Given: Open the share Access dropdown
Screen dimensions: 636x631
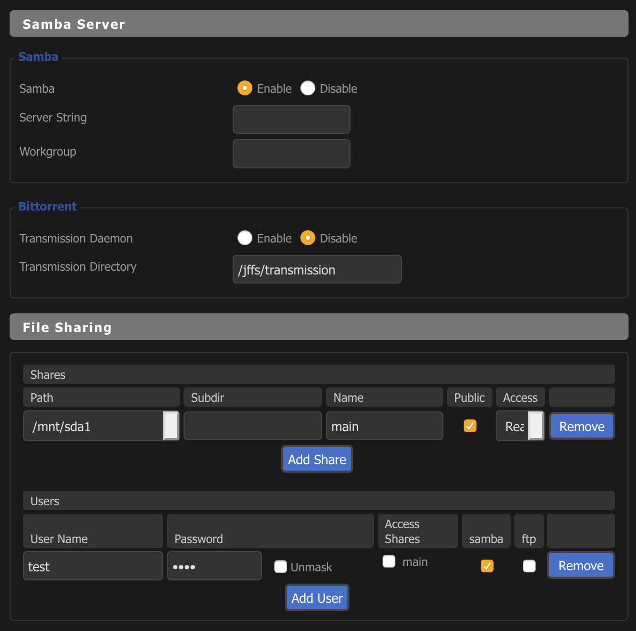Looking at the screenshot, I should click(x=520, y=426).
